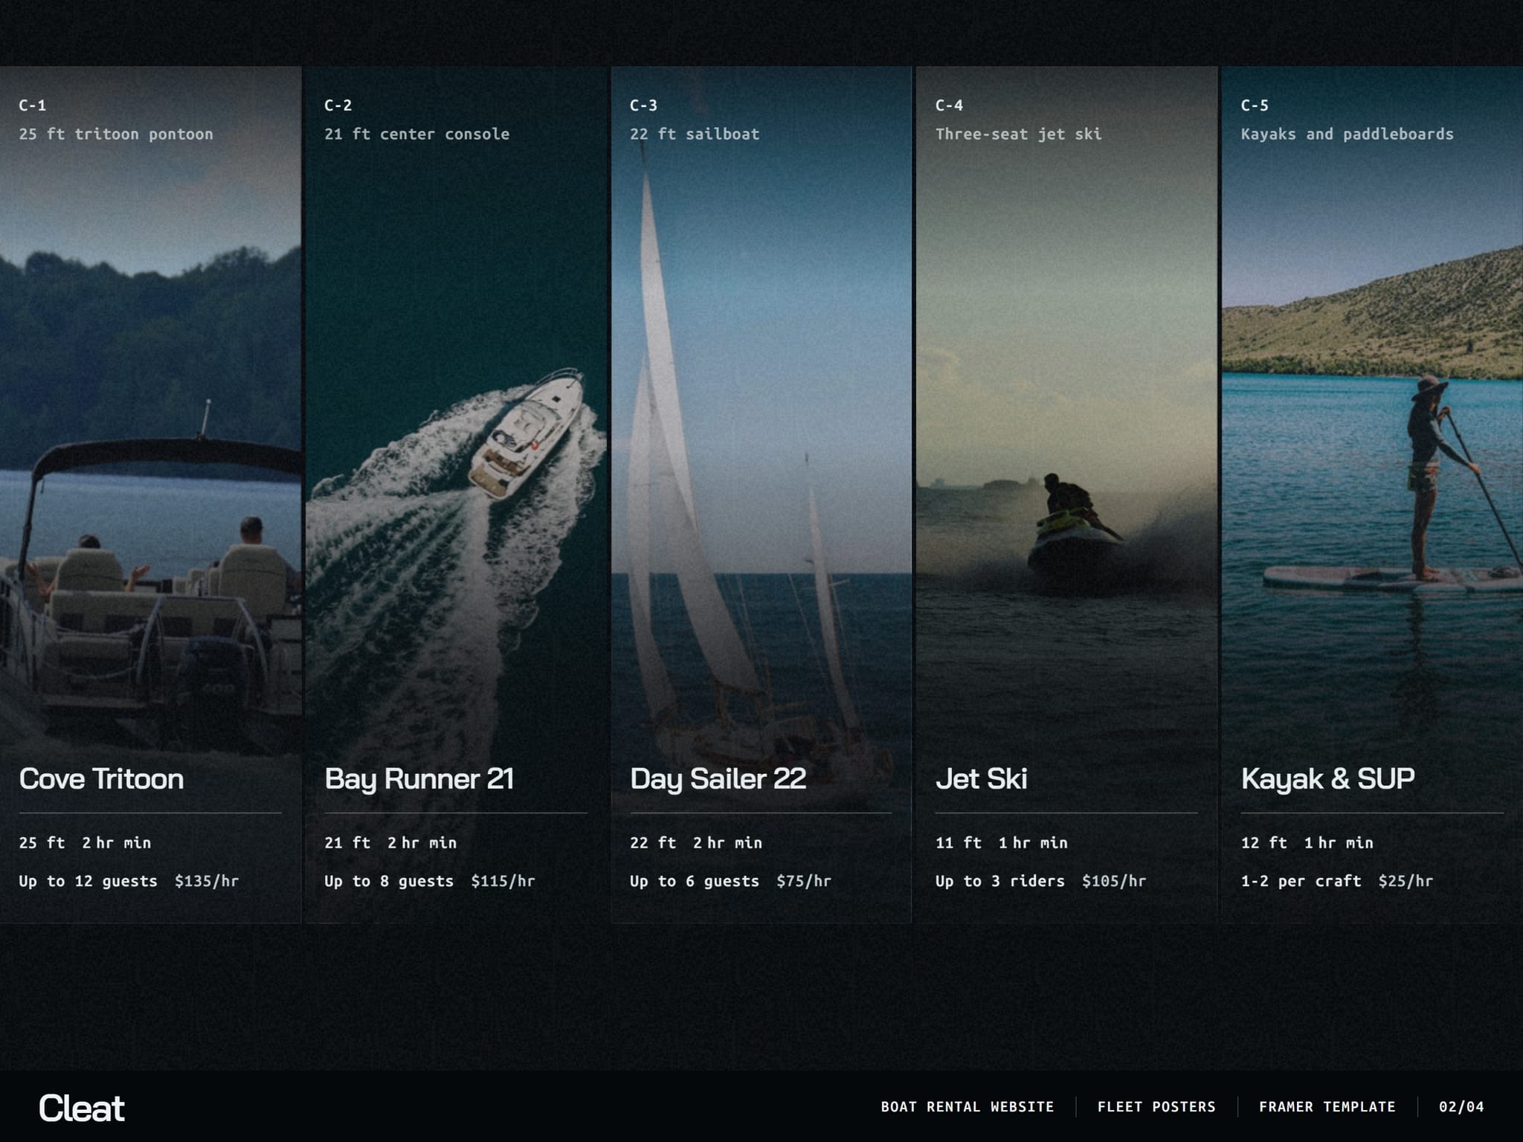Click the Cleat logo
1523x1142 pixels.
[82, 1108]
